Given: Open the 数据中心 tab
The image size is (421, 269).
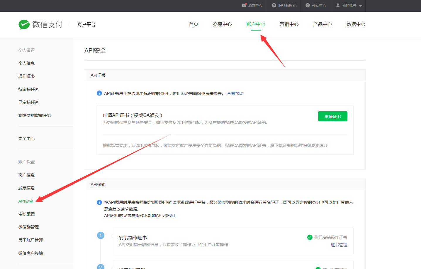Looking at the screenshot, I should point(356,24).
